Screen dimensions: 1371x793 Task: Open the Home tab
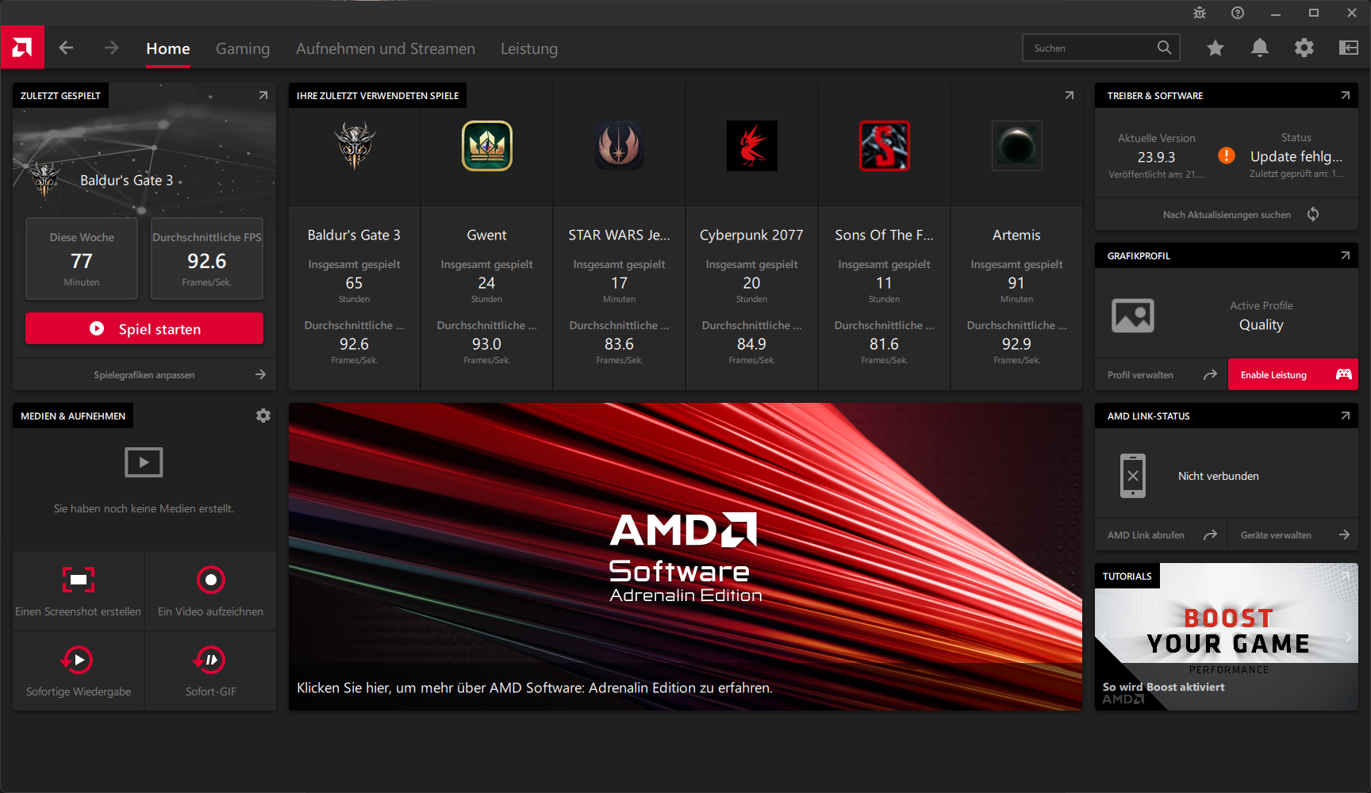[x=168, y=48]
